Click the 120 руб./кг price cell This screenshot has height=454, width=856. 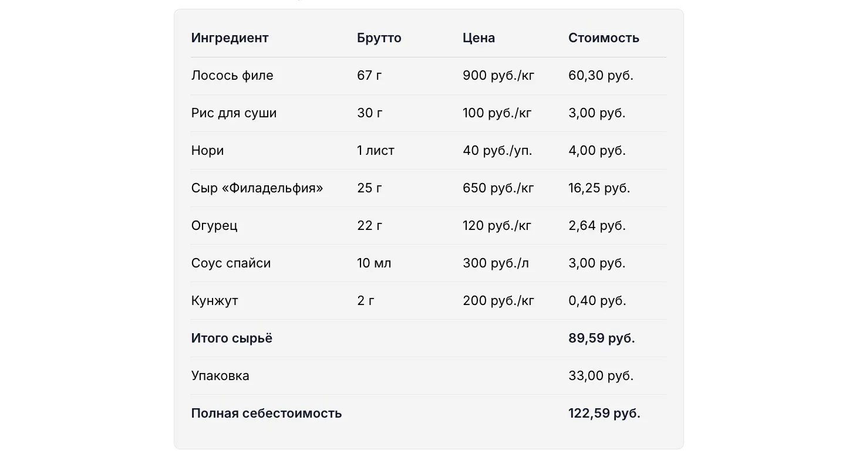(497, 226)
